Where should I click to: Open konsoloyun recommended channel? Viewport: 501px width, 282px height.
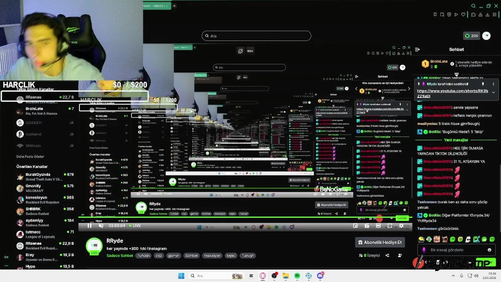click(x=45, y=200)
